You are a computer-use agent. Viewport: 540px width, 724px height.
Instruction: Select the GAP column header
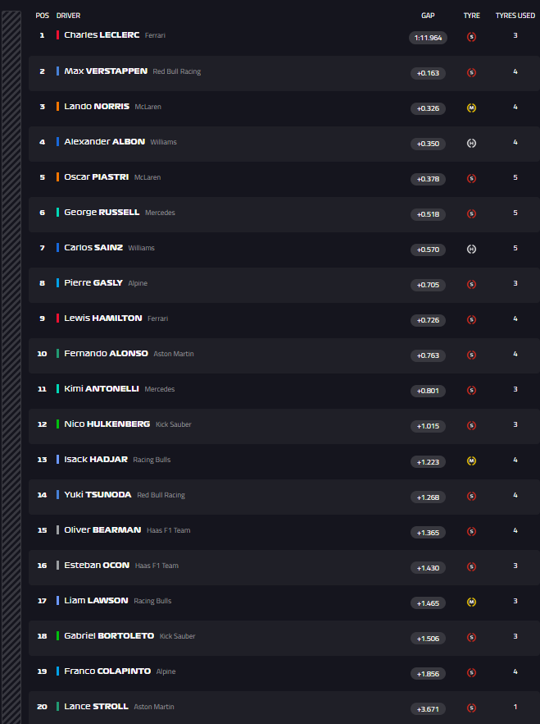428,16
